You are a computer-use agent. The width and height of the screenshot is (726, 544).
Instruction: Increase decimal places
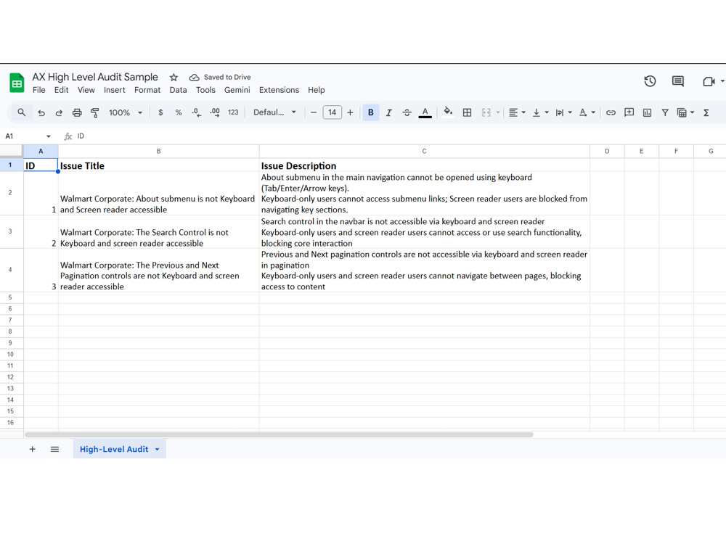point(215,112)
